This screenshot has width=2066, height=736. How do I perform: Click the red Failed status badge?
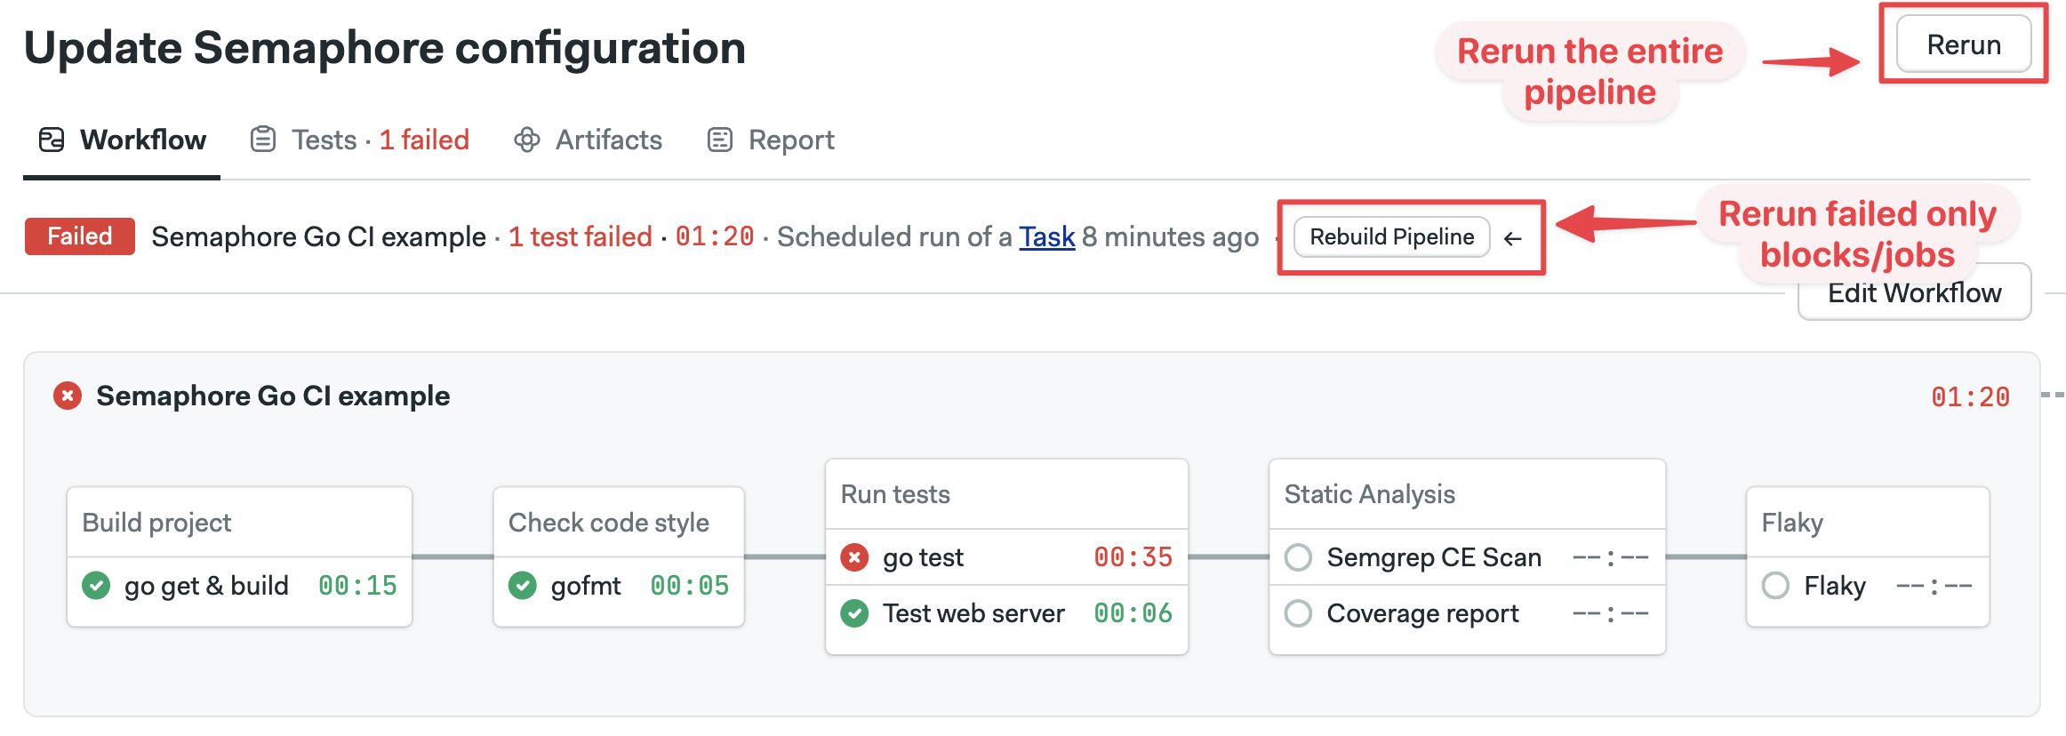point(80,236)
